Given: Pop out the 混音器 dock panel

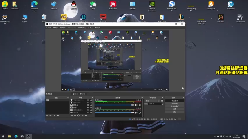Looking at the screenshot, I should [x=142, y=98].
